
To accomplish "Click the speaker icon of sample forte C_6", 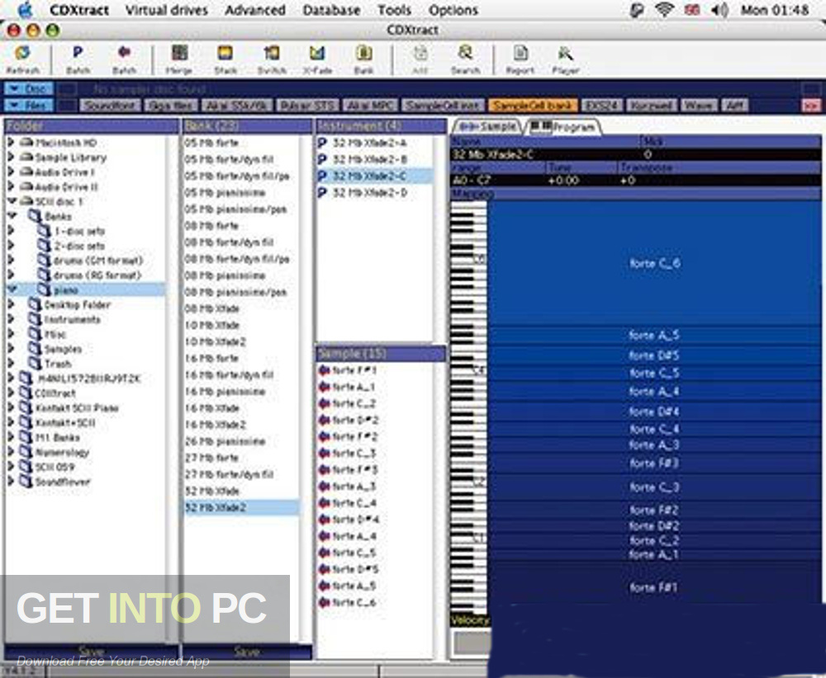I will 325,602.
